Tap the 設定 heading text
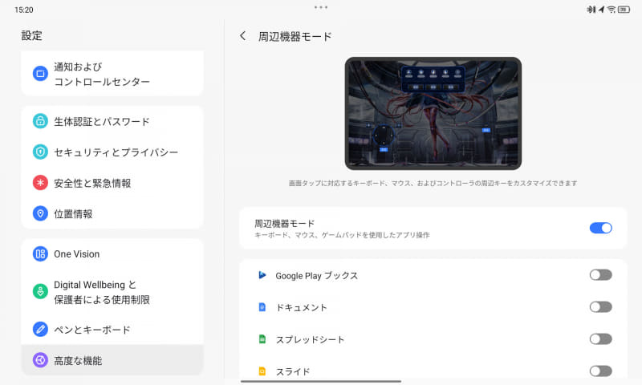The height and width of the screenshot is (385, 642). tap(31, 35)
